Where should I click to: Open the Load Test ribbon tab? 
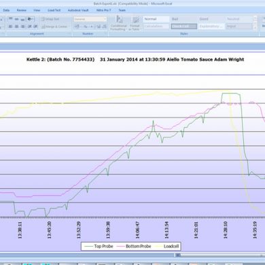coord(54,10)
